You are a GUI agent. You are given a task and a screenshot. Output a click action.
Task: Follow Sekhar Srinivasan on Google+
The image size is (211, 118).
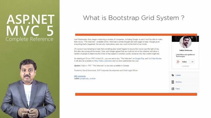(183, 62)
